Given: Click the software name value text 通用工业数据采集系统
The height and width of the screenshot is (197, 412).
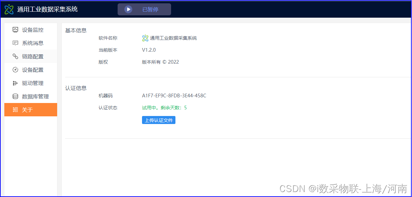Looking at the screenshot, I should click(173, 38).
